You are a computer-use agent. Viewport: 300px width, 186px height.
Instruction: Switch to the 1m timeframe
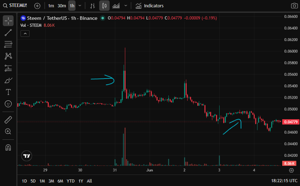click(51, 6)
